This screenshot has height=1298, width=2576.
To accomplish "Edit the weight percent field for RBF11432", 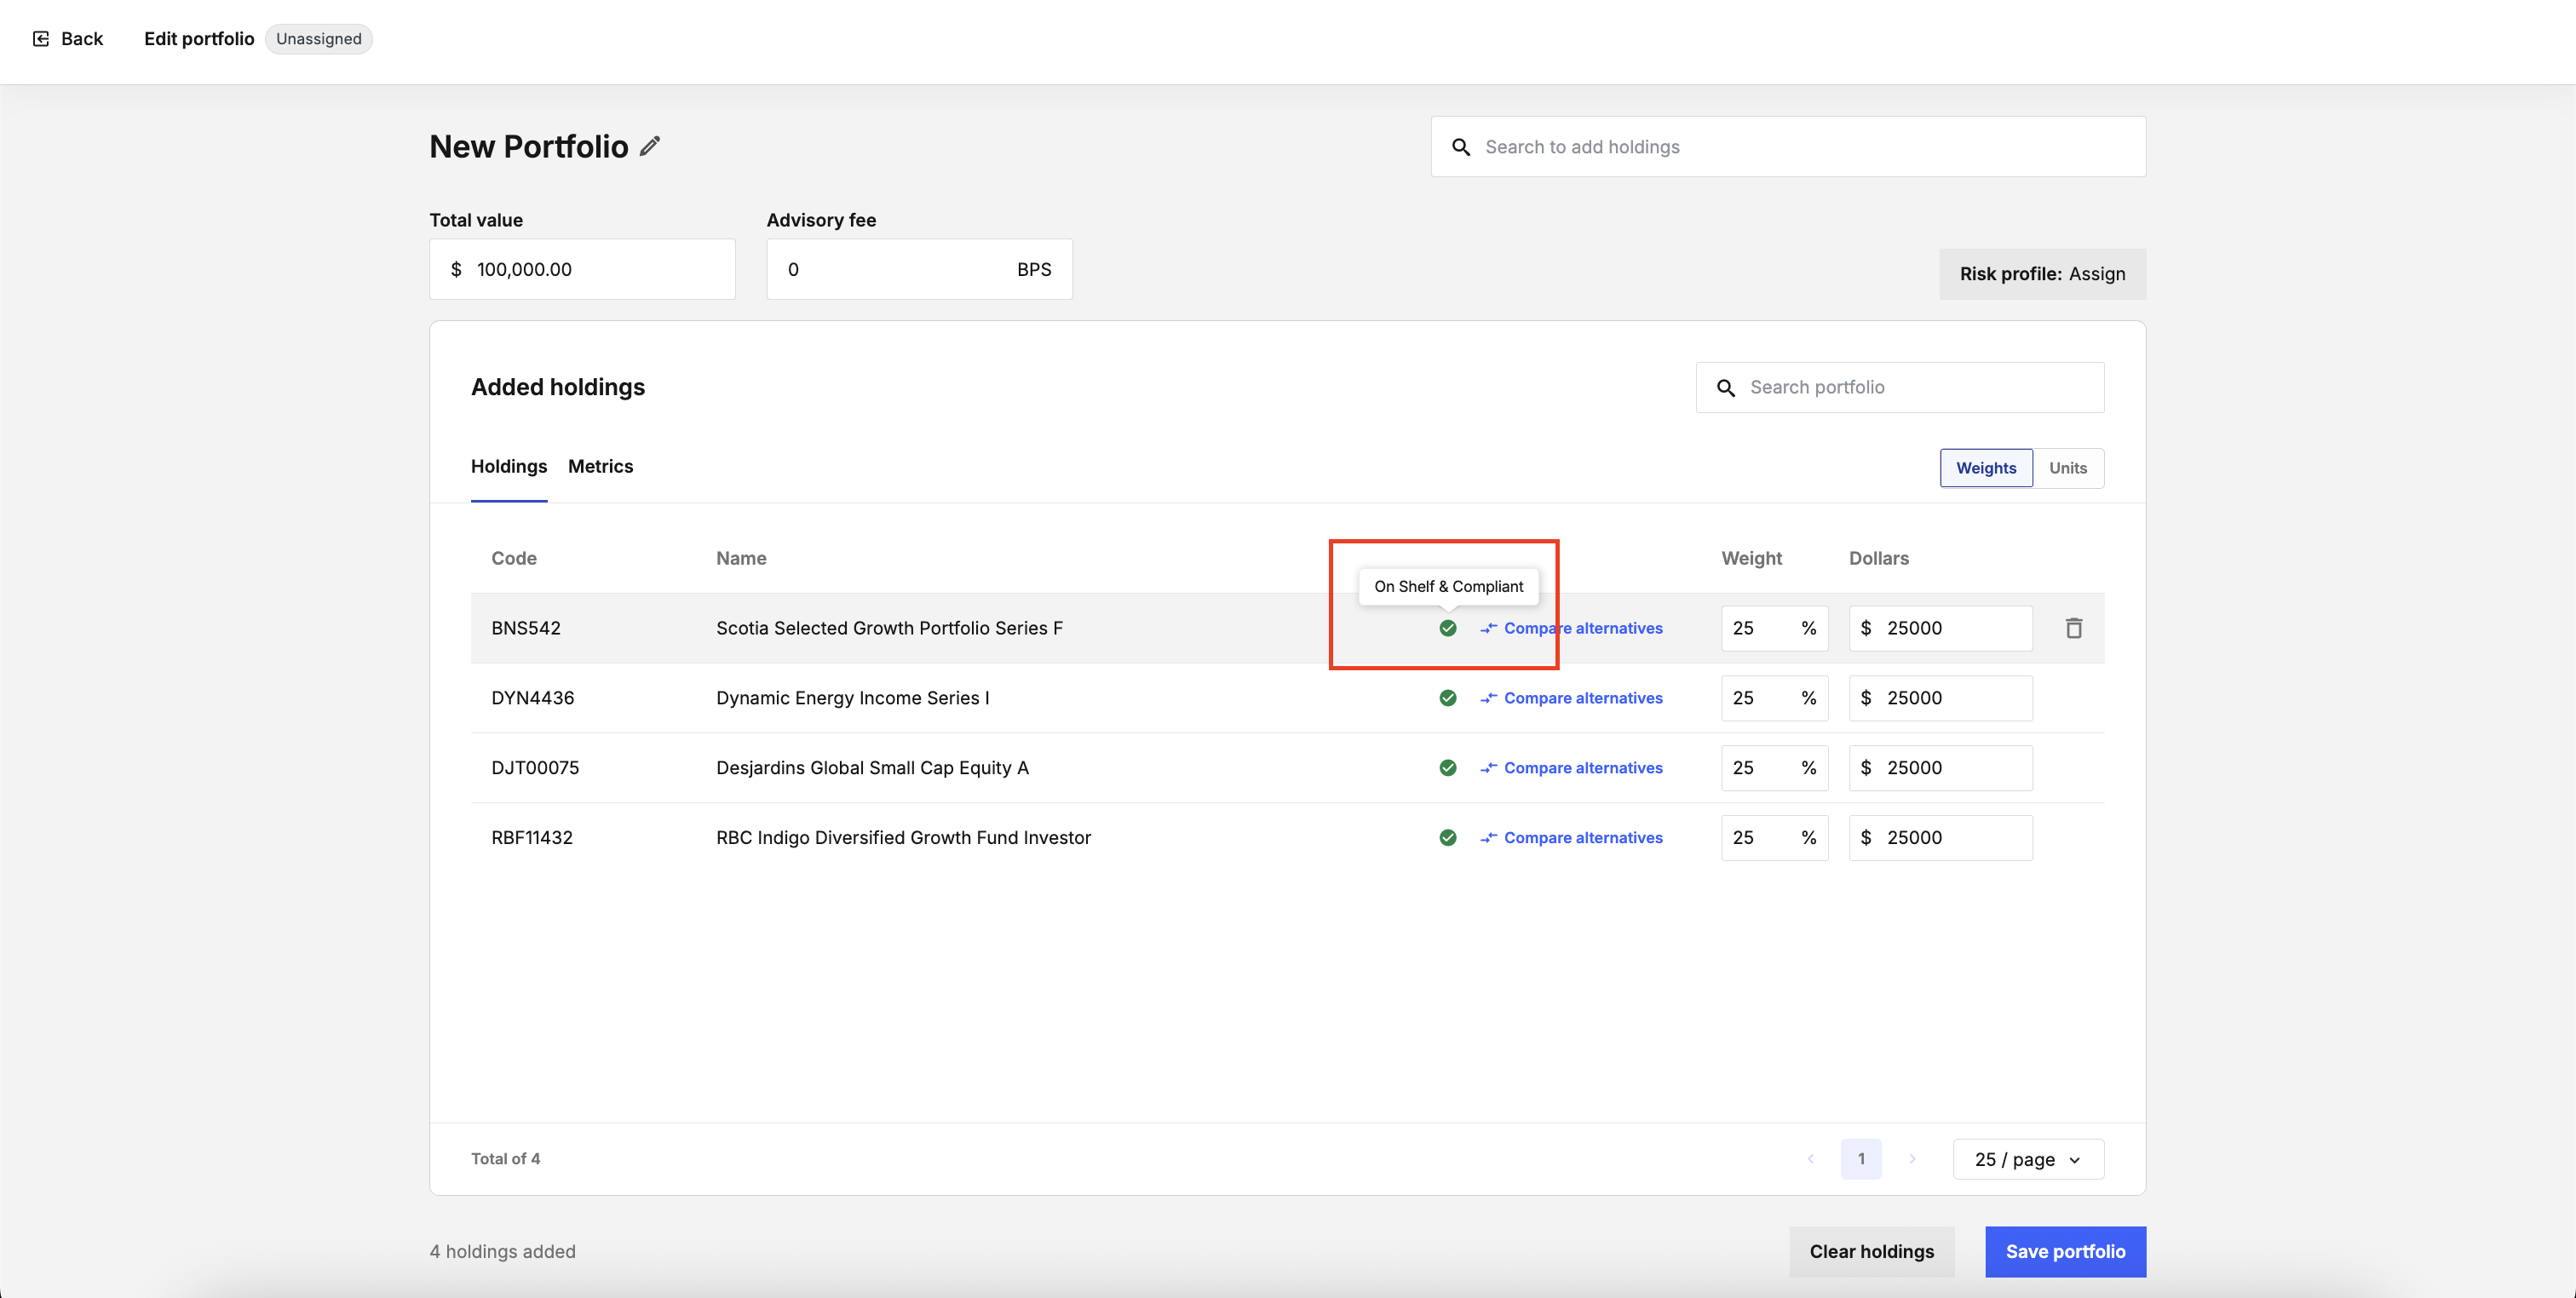I will [x=1775, y=838].
